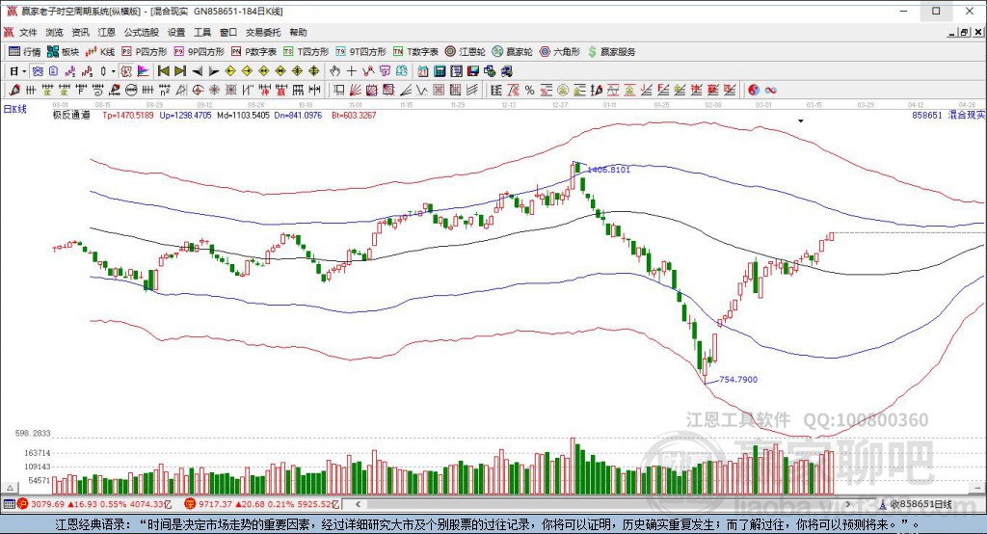
Task: Minimize the inner document window
Action: [952, 32]
